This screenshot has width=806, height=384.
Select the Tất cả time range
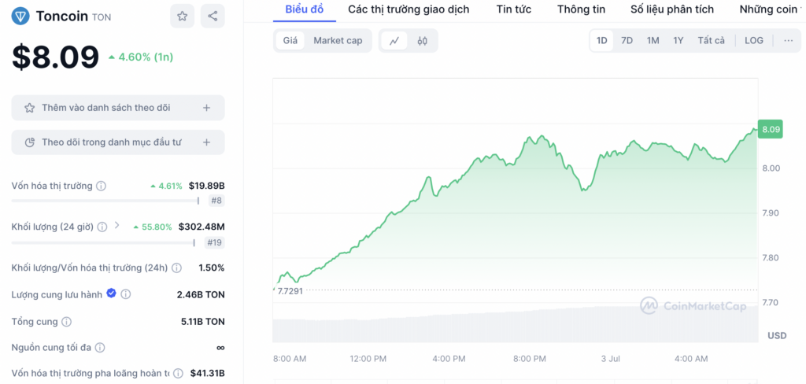click(711, 41)
